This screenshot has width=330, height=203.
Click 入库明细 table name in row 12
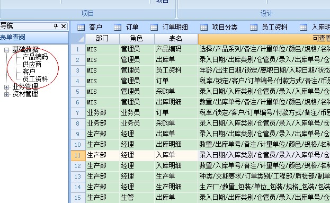pos(176,166)
